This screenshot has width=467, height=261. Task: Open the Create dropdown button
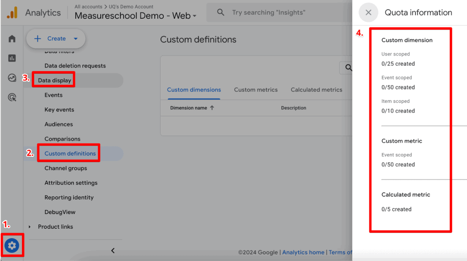tap(56, 38)
